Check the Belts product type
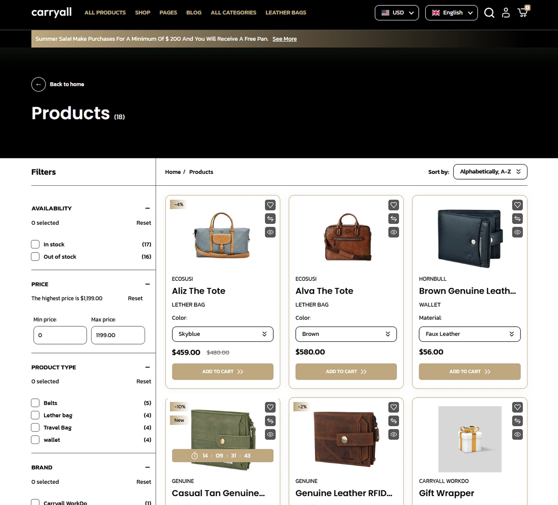 [35, 403]
